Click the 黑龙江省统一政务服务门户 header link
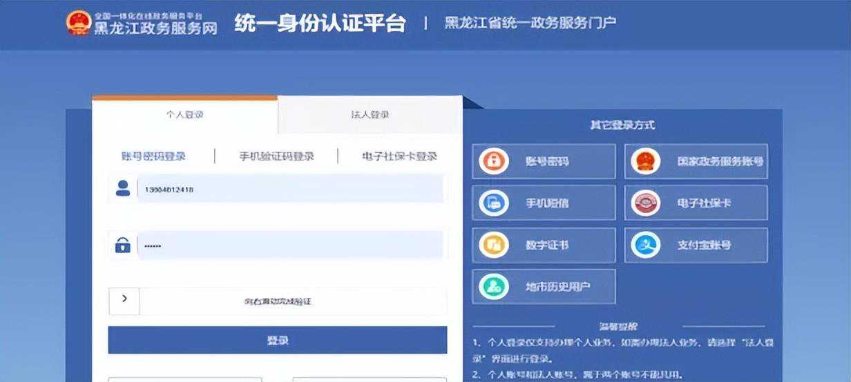 coord(529,23)
